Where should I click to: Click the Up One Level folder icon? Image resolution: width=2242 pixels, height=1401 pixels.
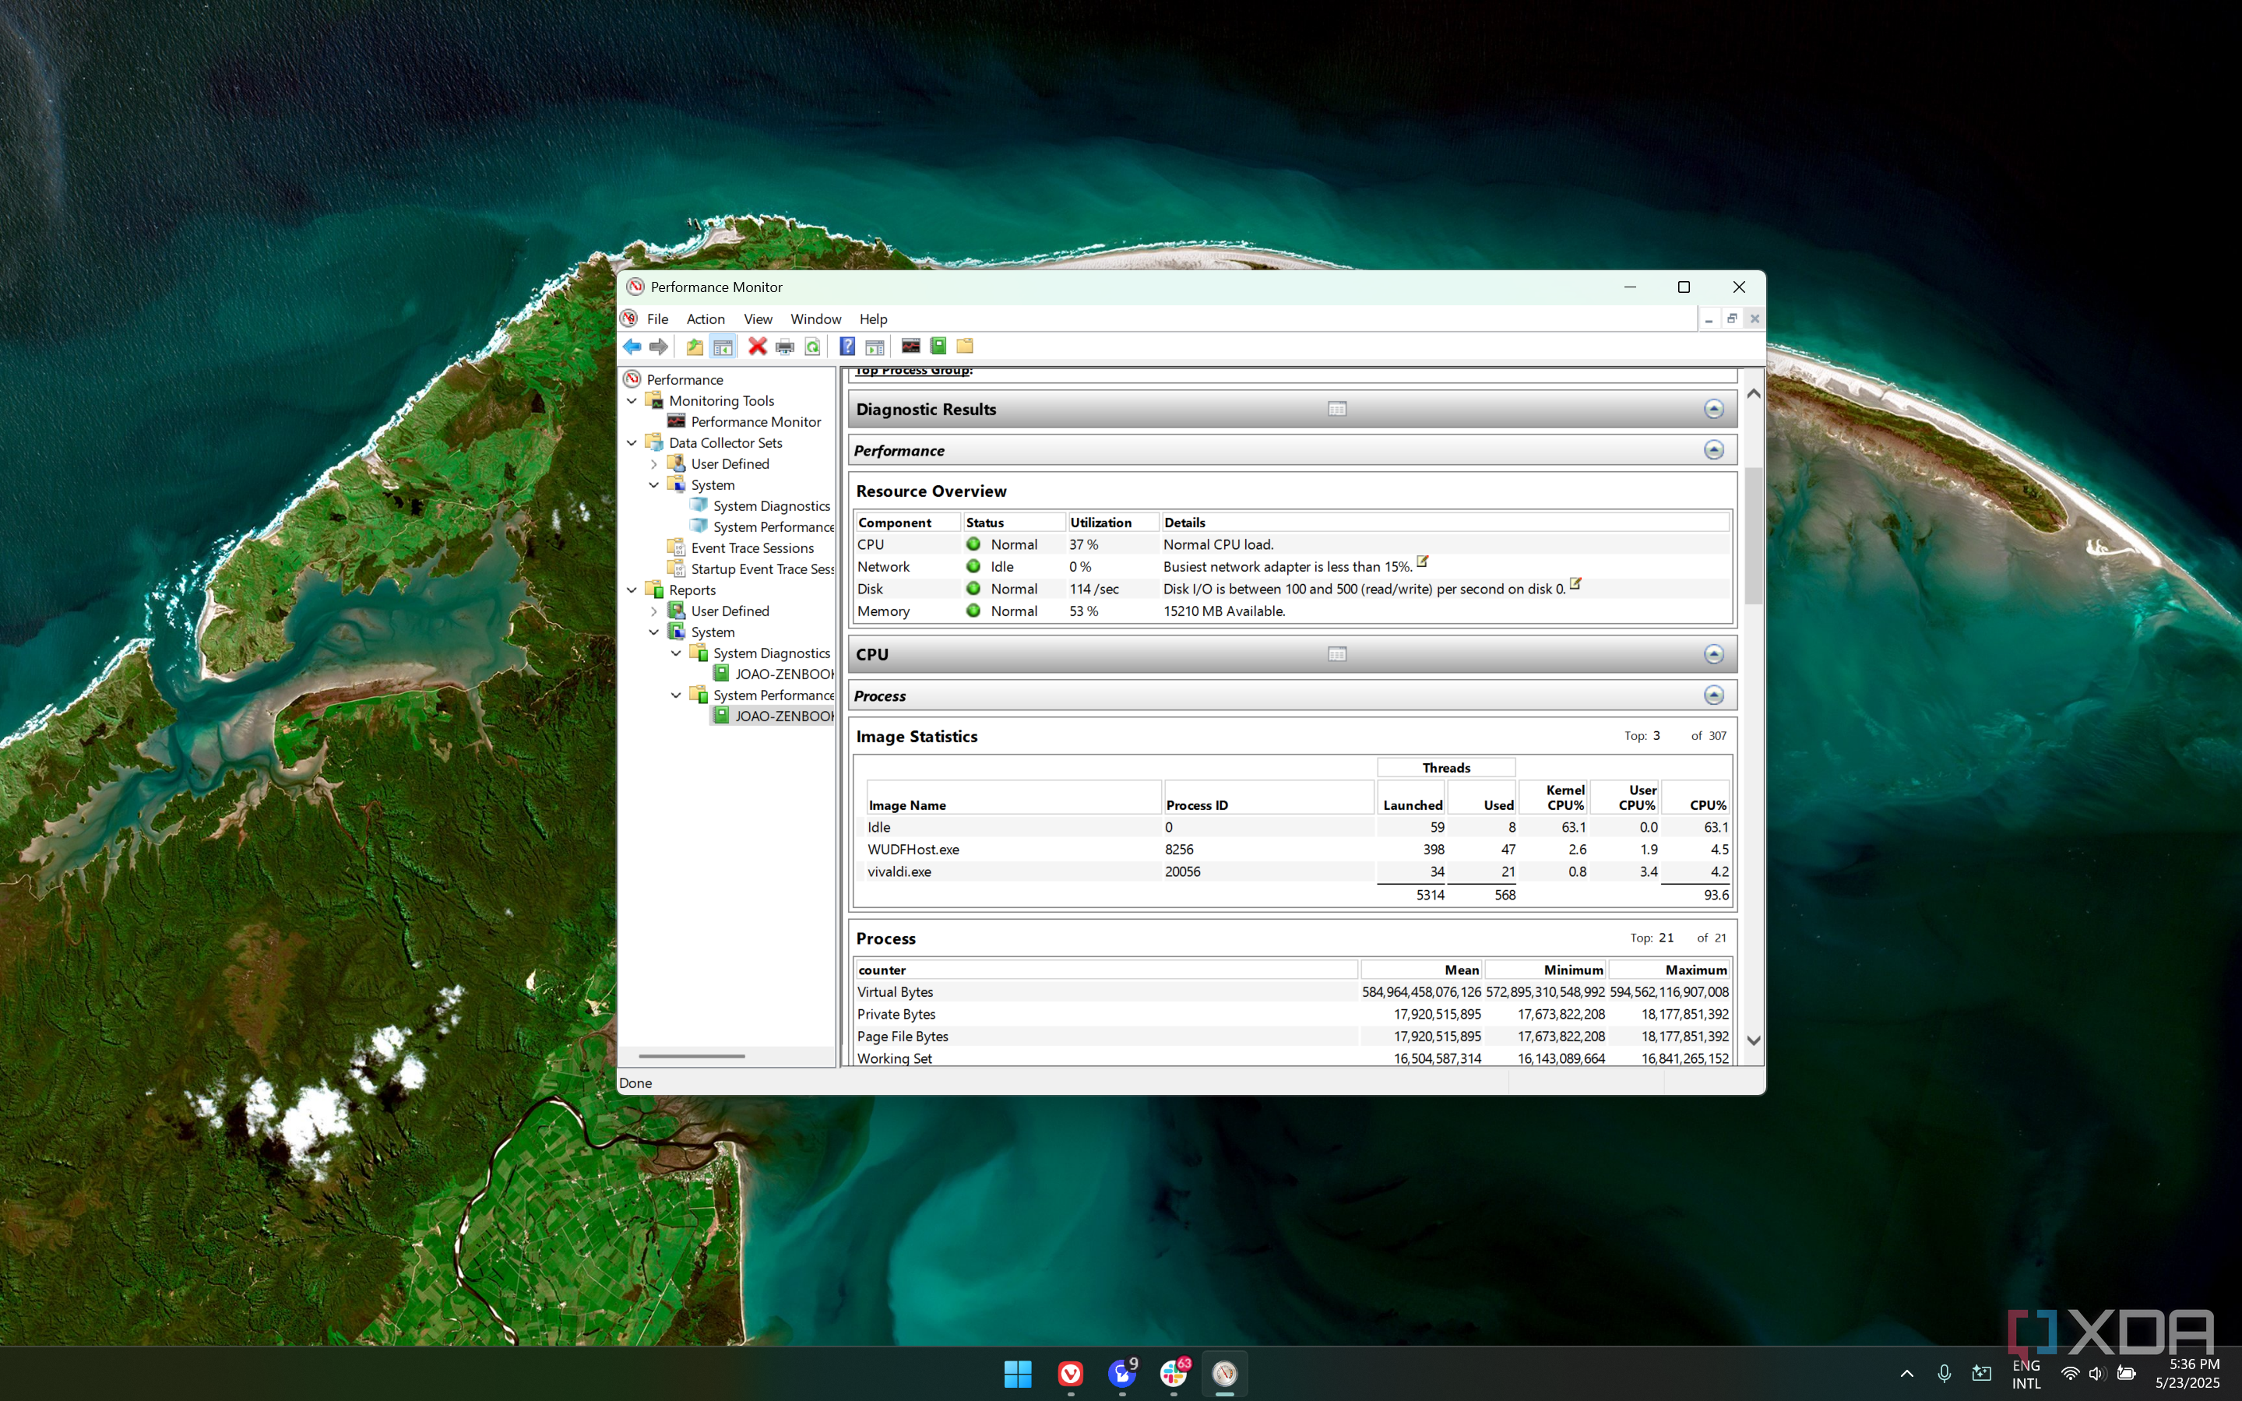[694, 347]
